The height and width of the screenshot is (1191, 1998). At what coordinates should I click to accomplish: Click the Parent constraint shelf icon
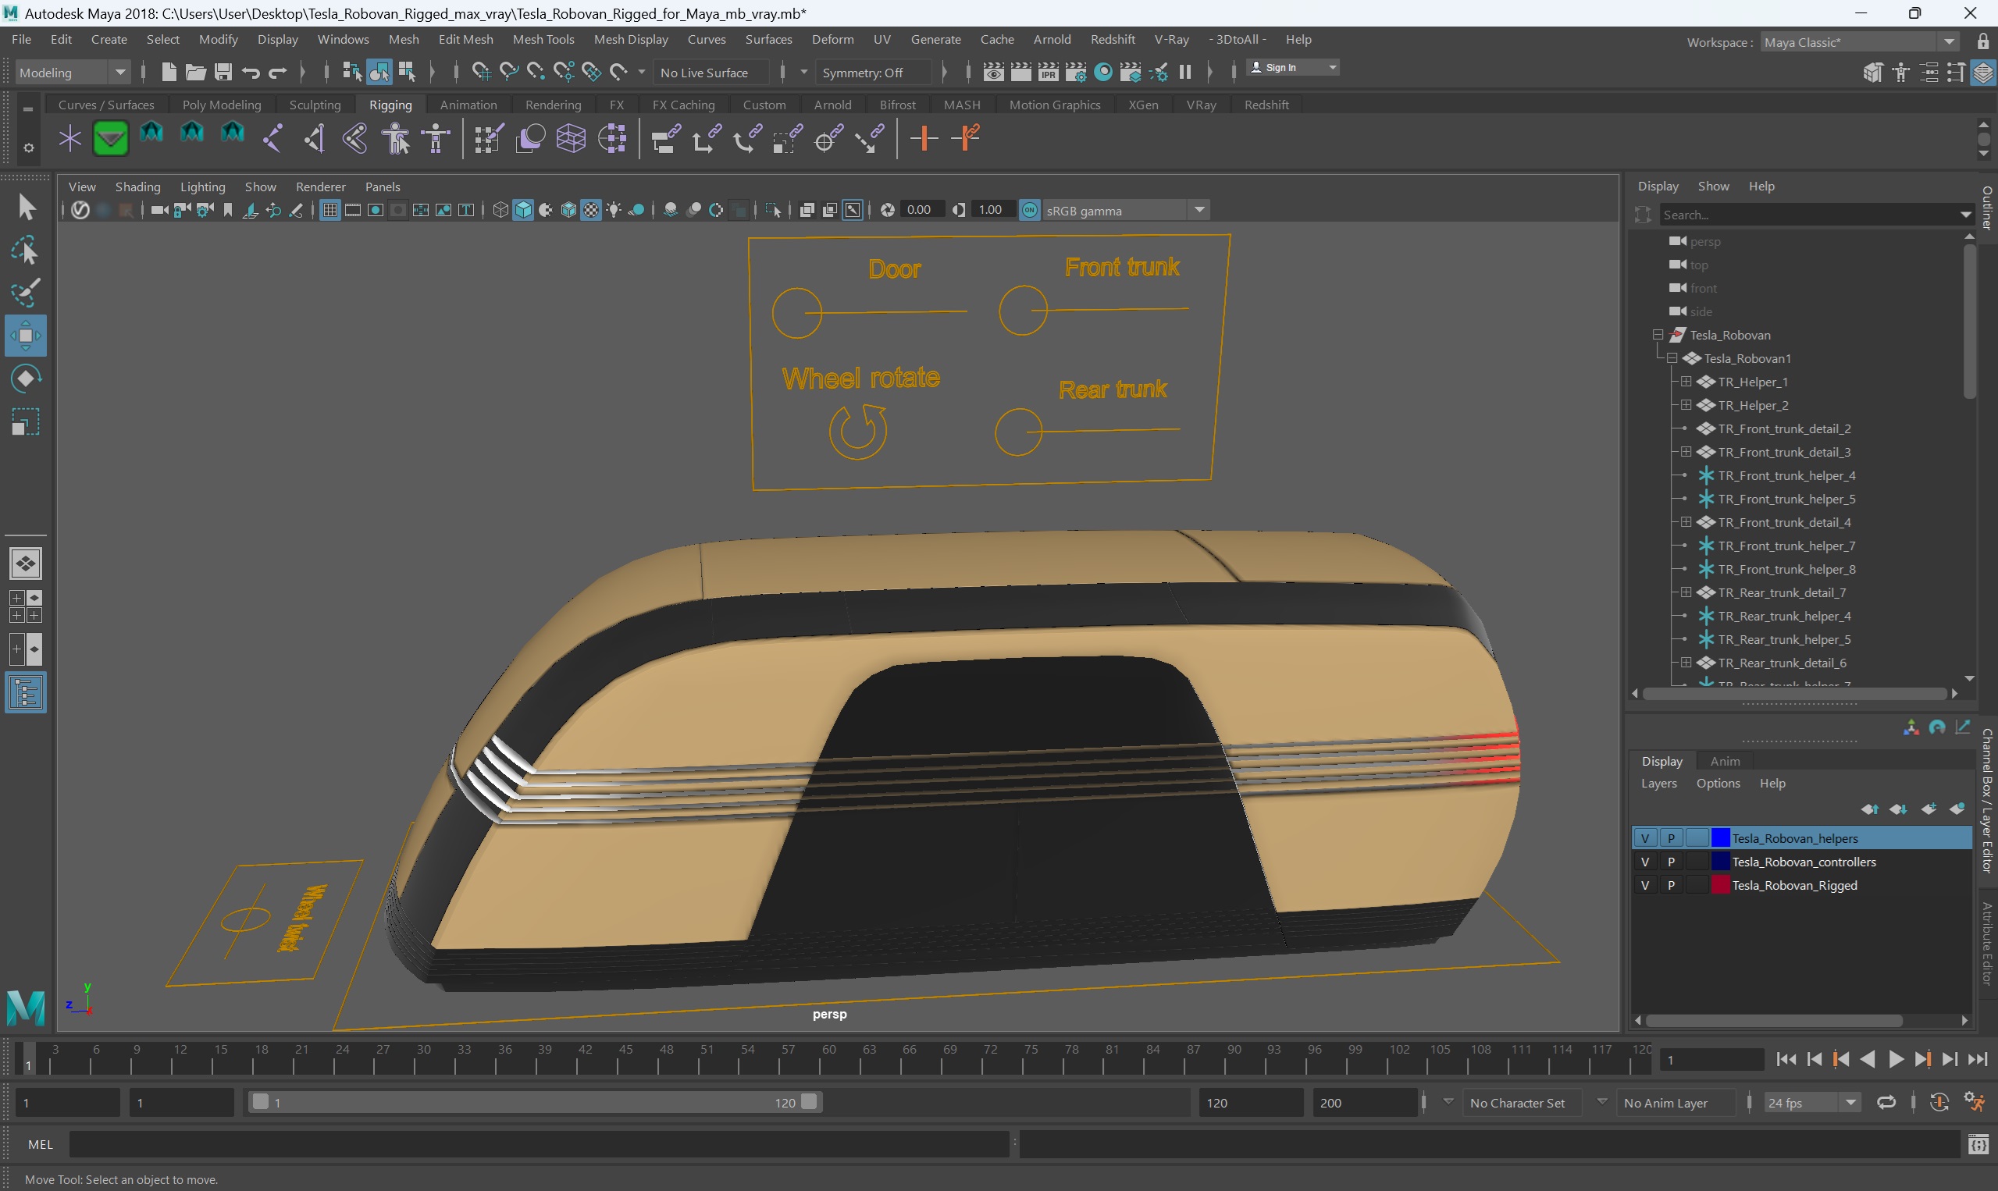click(x=665, y=139)
